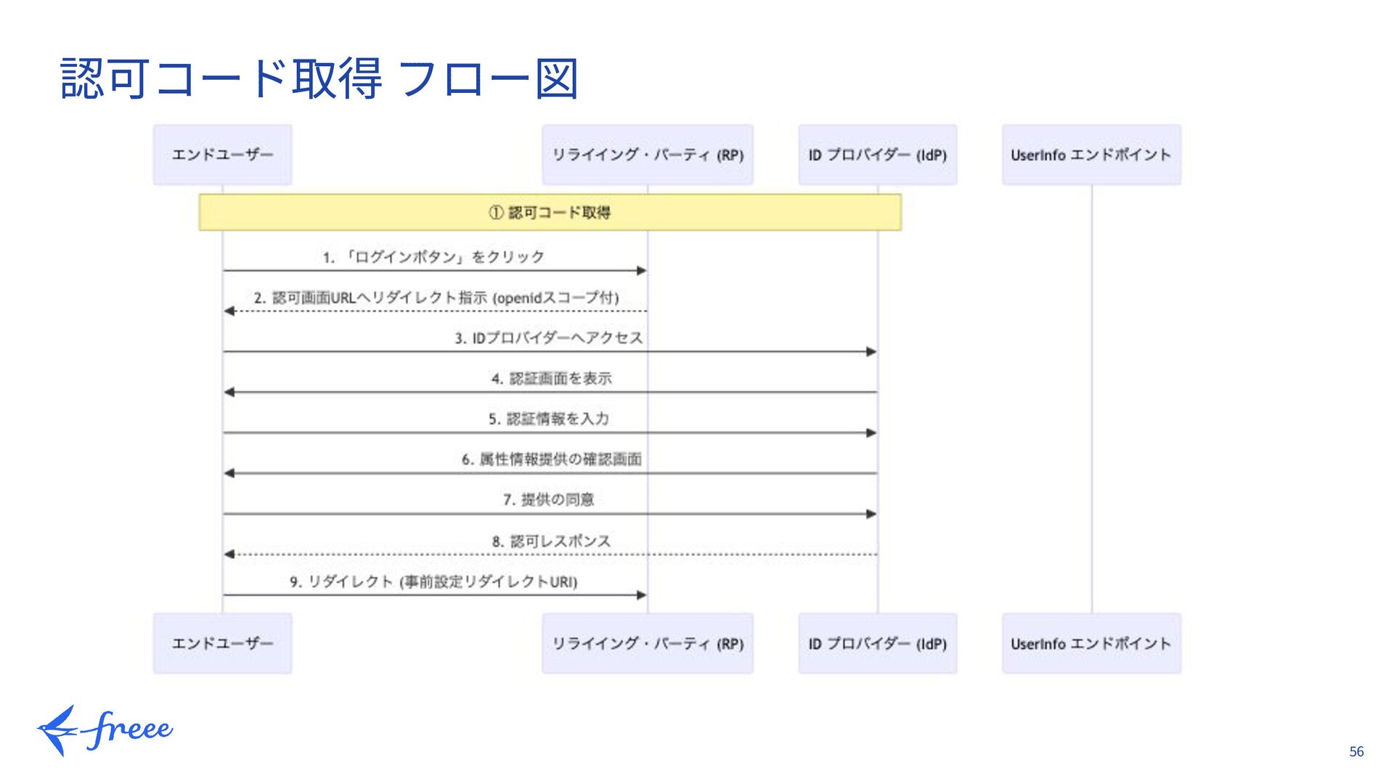Click the top ID プロバイダー (IdP) box
1394x784 pixels.
point(877,155)
